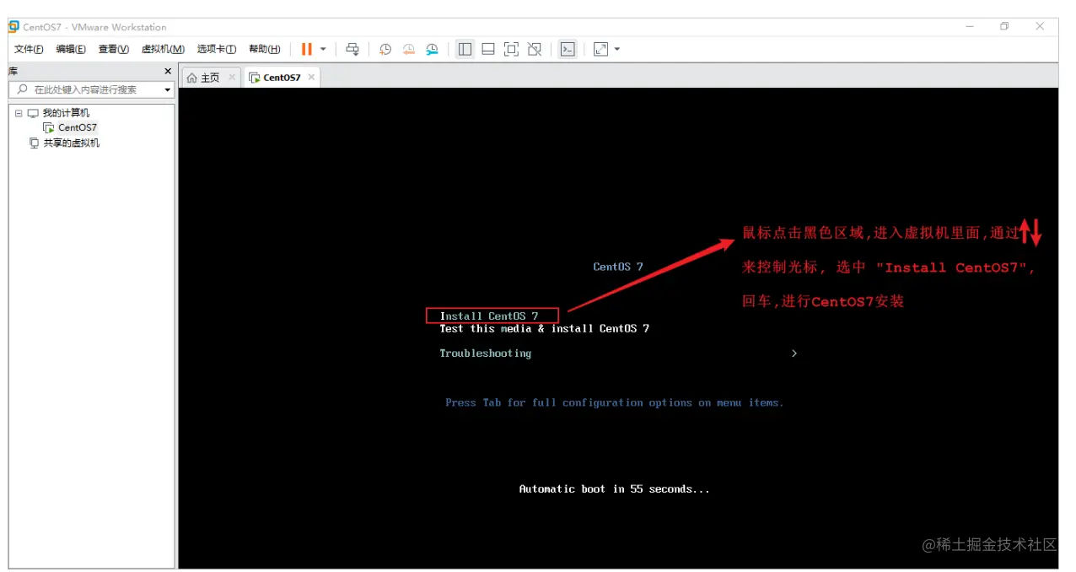
Task: Open the 虚拟机(M) menu
Action: [163, 49]
